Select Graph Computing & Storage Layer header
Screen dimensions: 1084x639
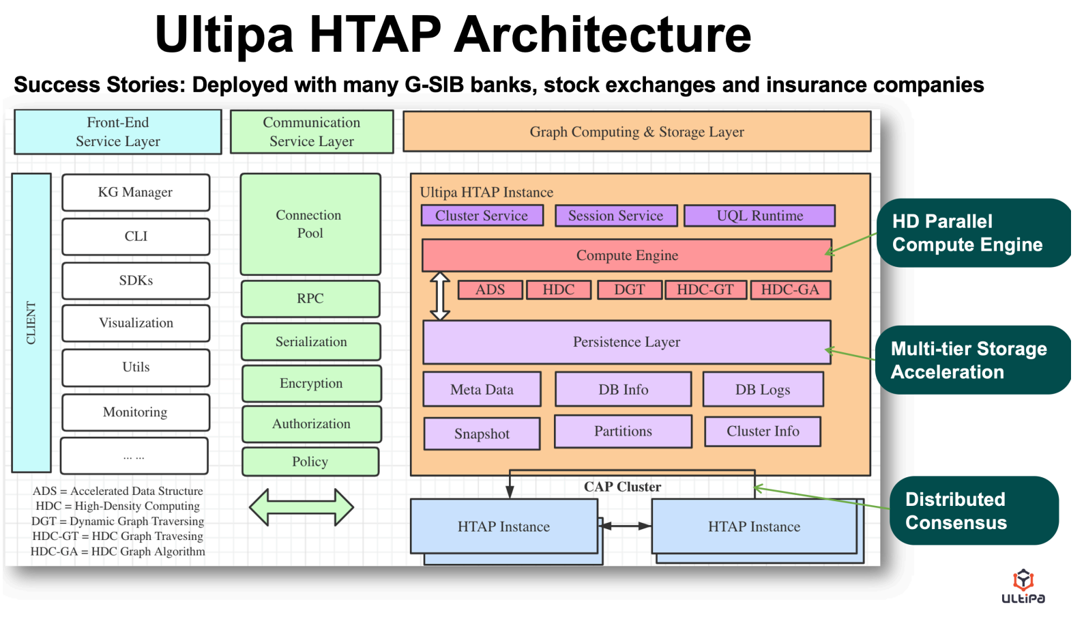pos(637,132)
